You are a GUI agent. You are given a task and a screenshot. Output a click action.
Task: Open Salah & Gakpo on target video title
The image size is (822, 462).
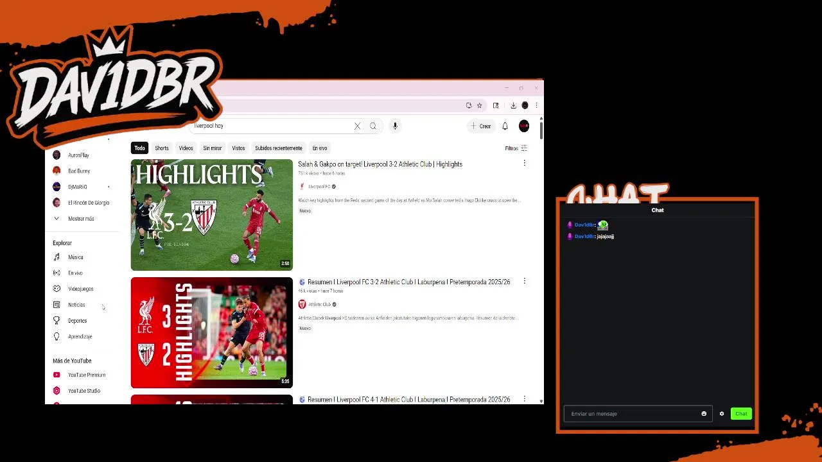coord(380,164)
